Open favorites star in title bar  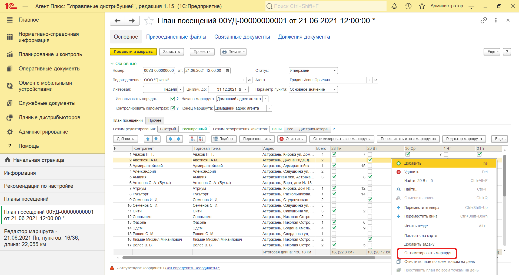tap(422, 6)
